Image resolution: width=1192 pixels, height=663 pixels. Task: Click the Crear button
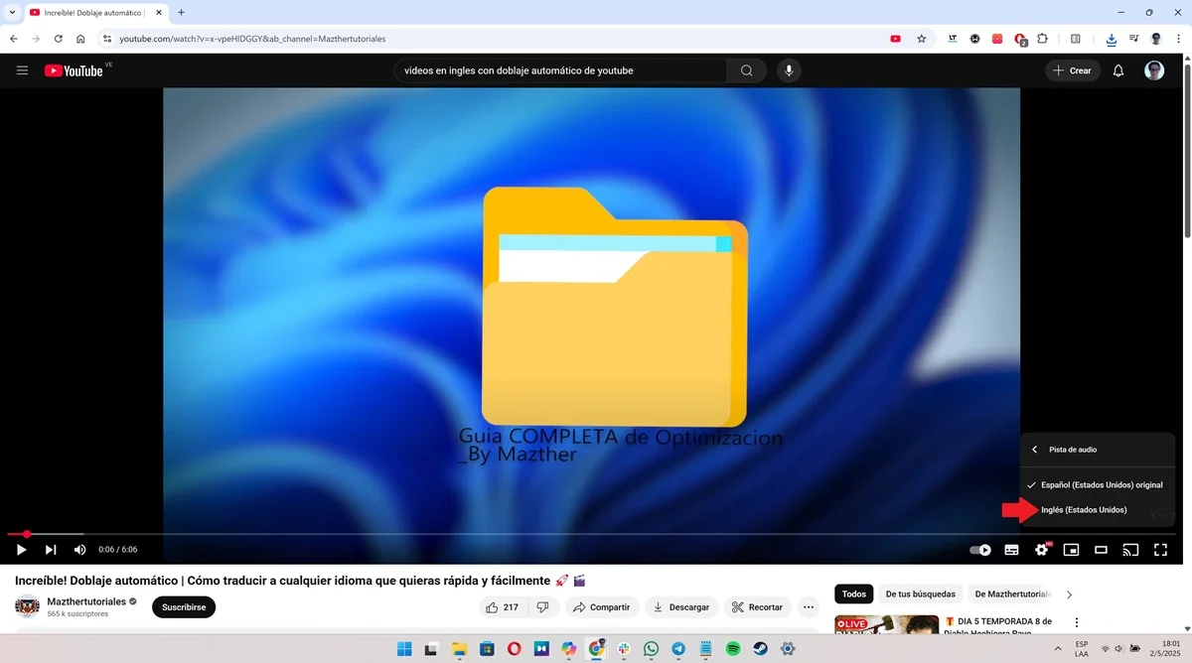tap(1073, 70)
